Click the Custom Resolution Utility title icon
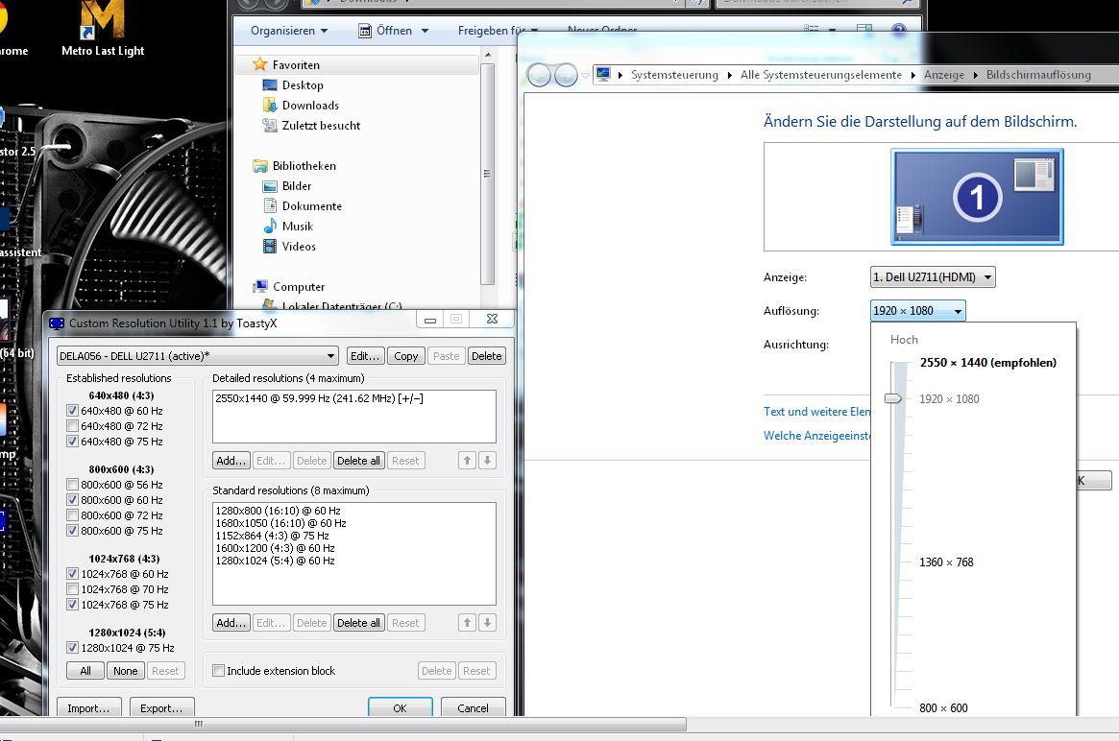 click(57, 323)
